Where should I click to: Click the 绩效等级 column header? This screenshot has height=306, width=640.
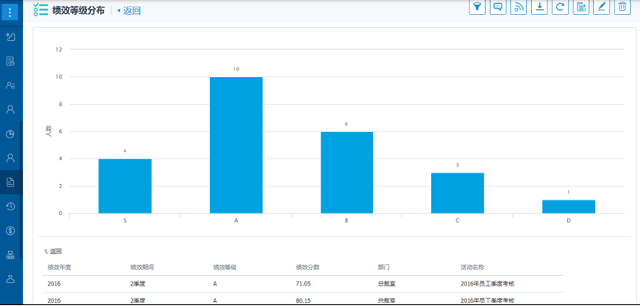(x=225, y=268)
